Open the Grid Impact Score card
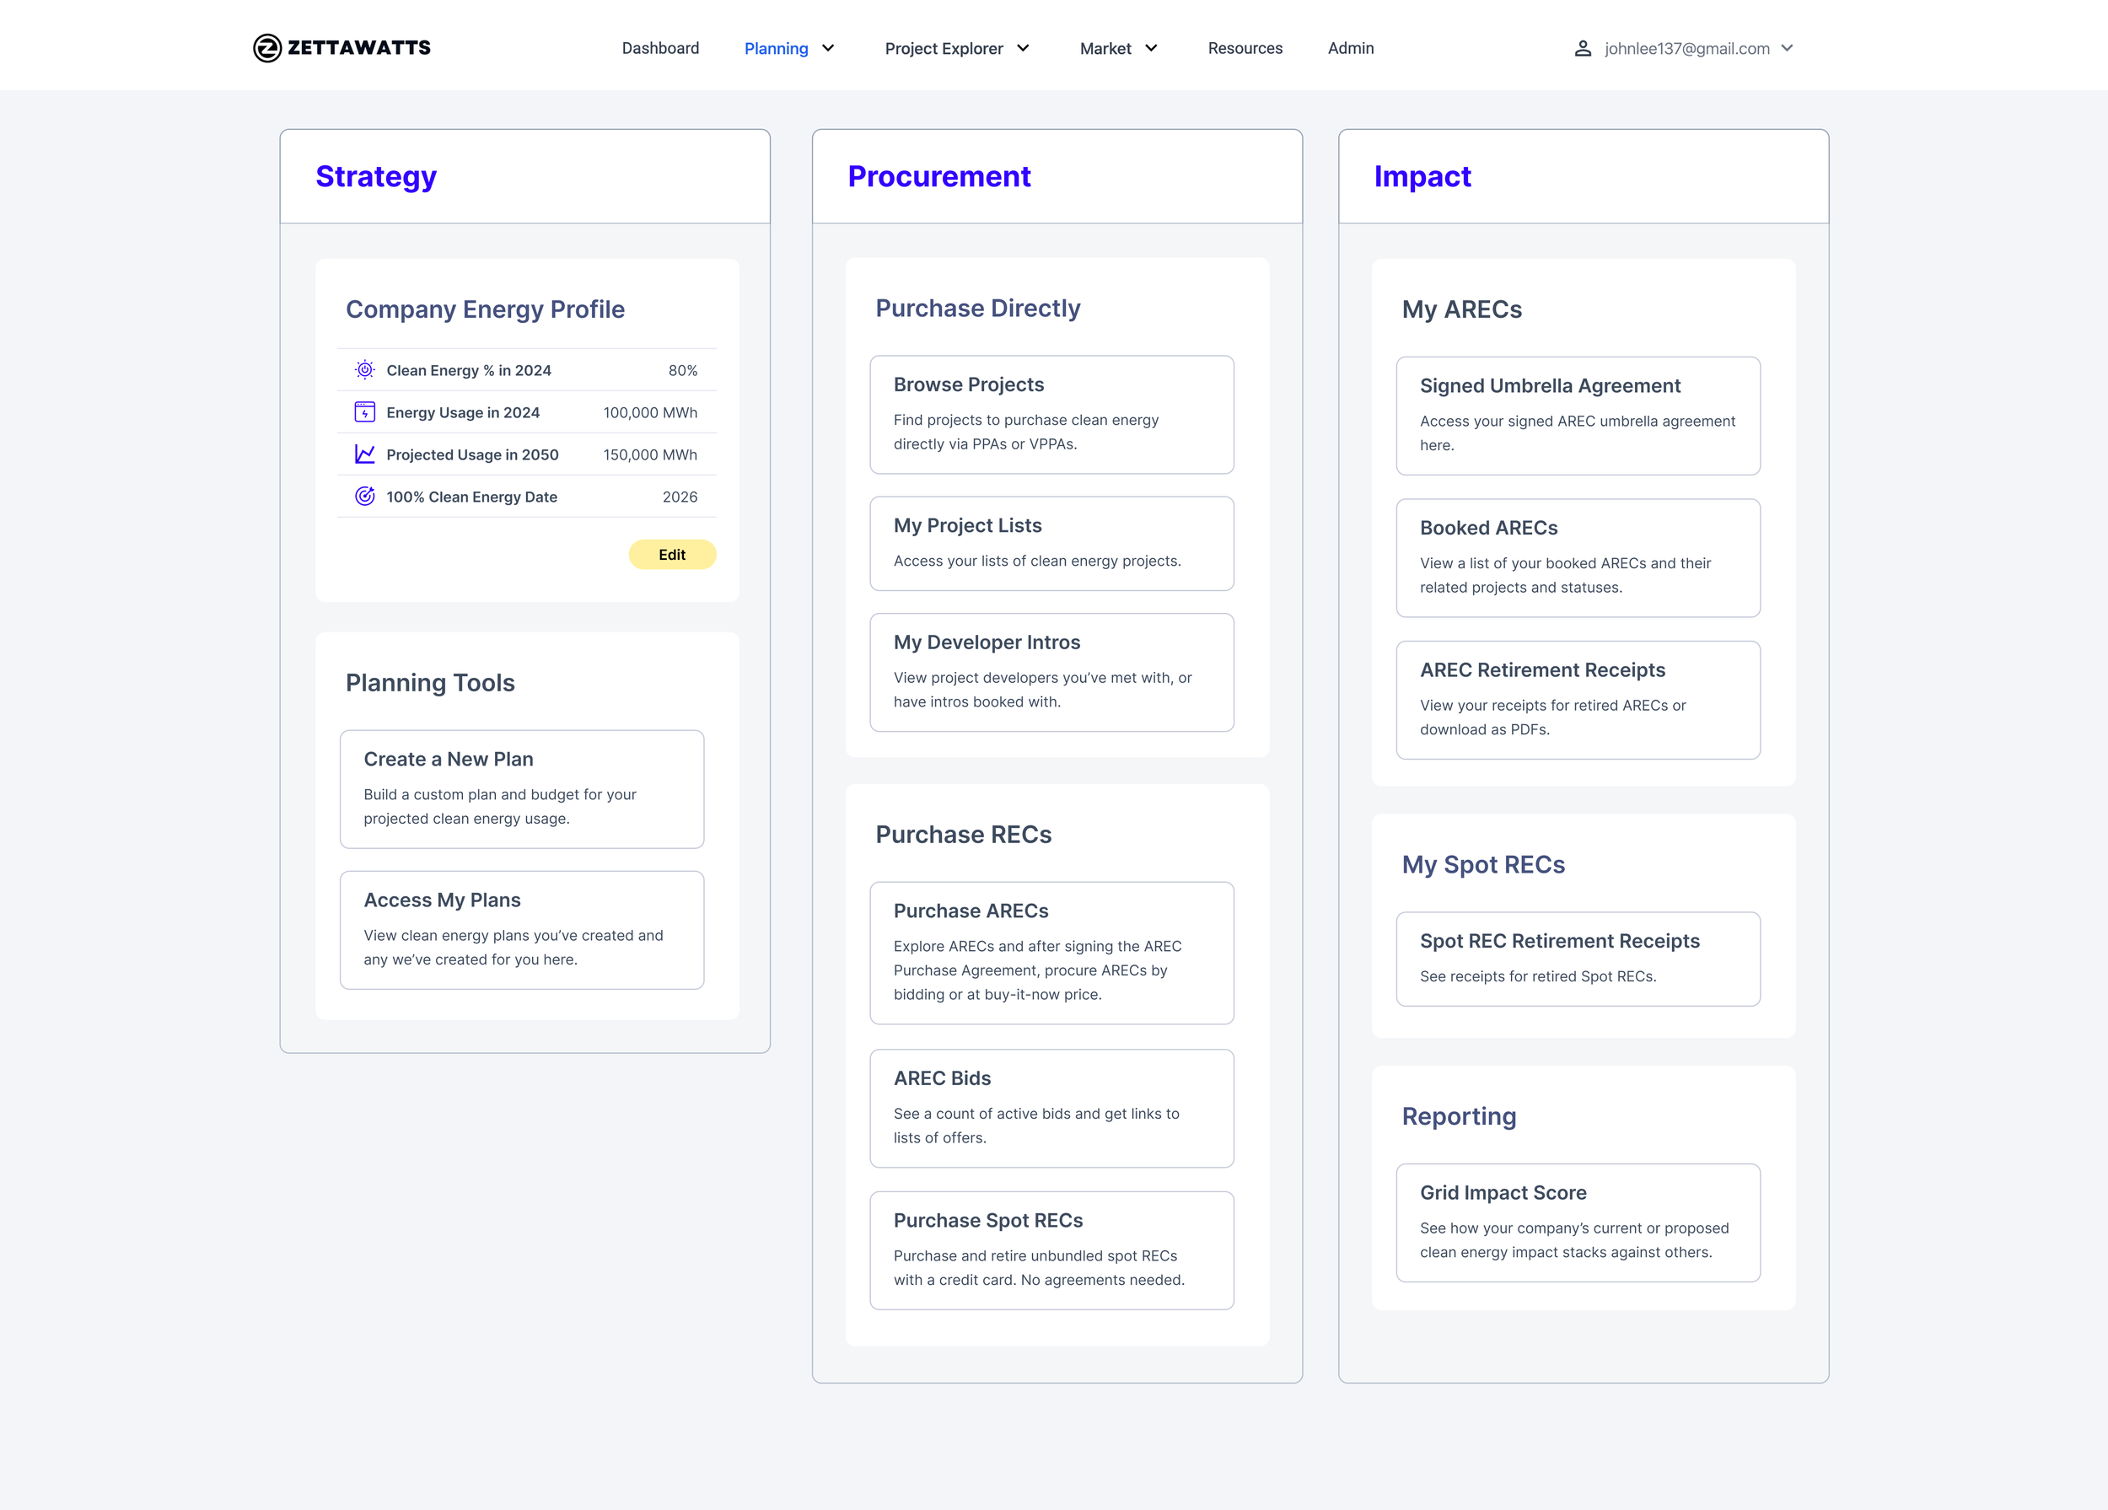The height and width of the screenshot is (1510, 2108). click(1578, 1222)
